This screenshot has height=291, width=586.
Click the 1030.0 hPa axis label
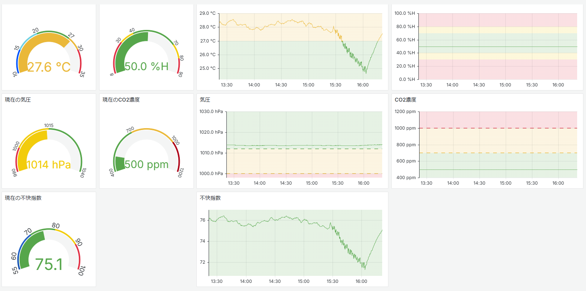(x=211, y=112)
